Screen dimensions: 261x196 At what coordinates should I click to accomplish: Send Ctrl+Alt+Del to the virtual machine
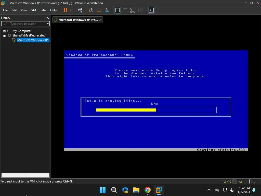click(x=80, y=10)
